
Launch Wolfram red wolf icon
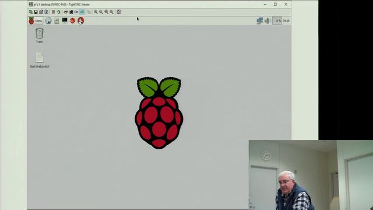coord(80,21)
